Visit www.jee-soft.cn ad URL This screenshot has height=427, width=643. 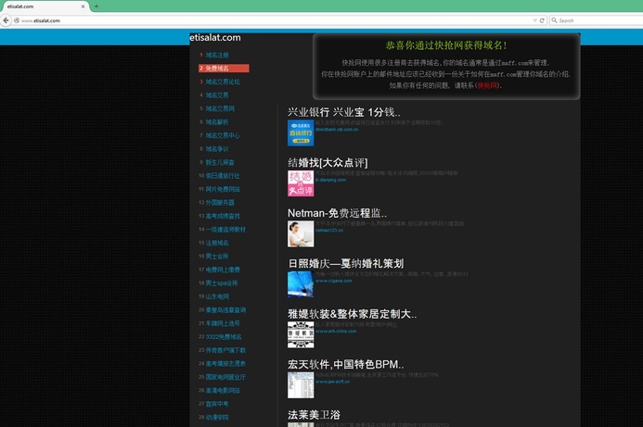(332, 382)
